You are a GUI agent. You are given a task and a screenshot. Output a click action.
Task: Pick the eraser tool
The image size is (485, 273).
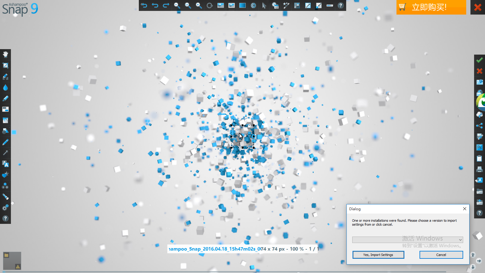click(x=5, y=76)
